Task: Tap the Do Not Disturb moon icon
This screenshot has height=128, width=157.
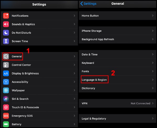Action: (6, 33)
